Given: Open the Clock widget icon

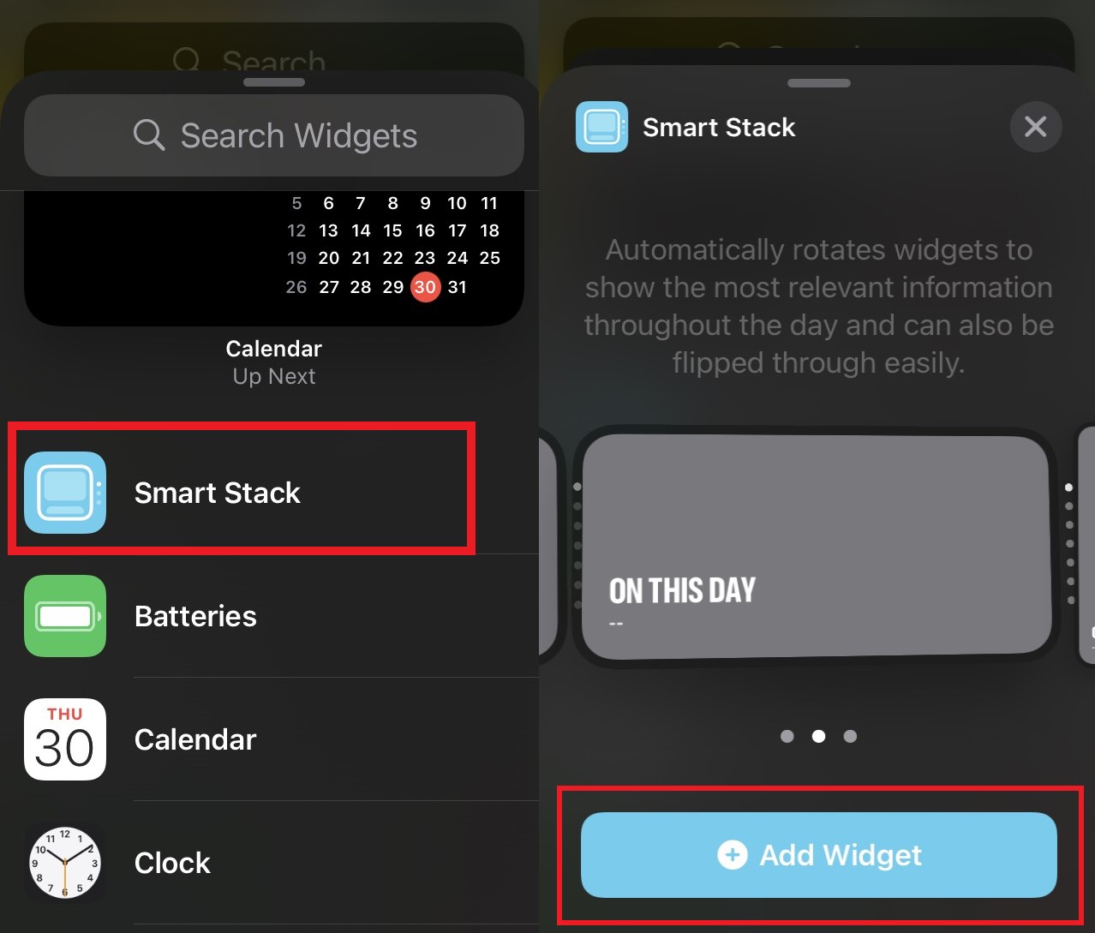Looking at the screenshot, I should (x=65, y=863).
